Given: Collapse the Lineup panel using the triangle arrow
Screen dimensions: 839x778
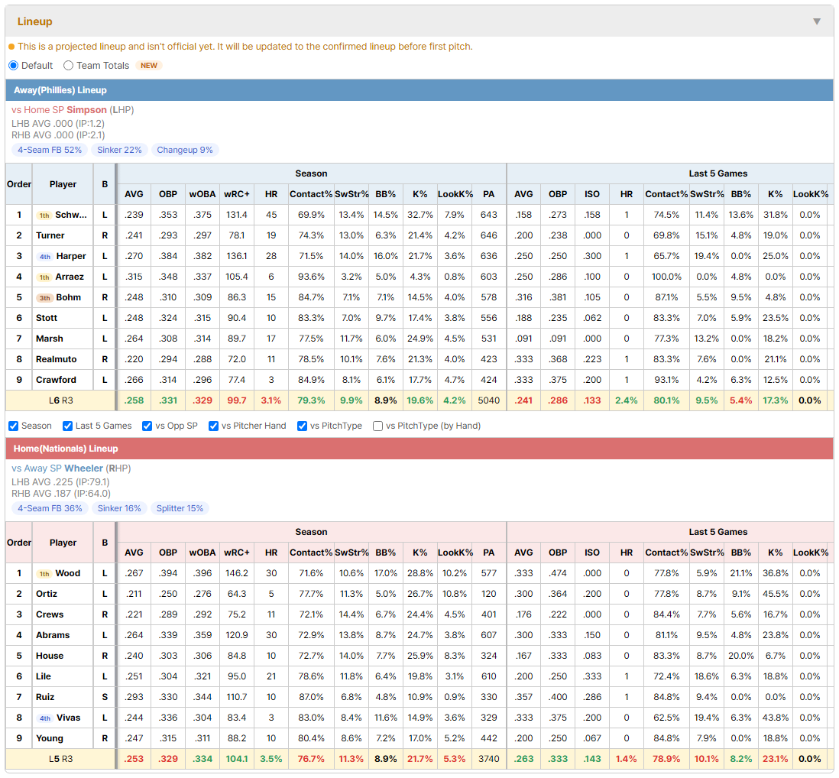Looking at the screenshot, I should coord(817,21).
